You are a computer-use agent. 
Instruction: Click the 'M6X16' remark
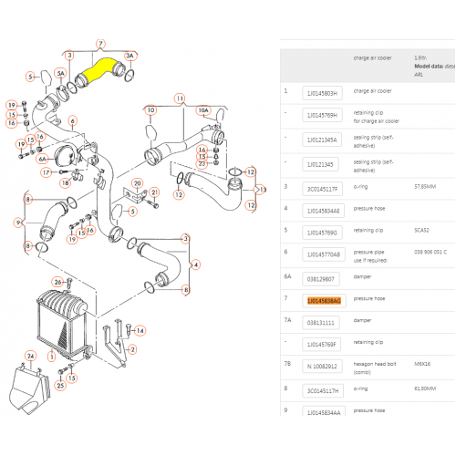[422, 364]
